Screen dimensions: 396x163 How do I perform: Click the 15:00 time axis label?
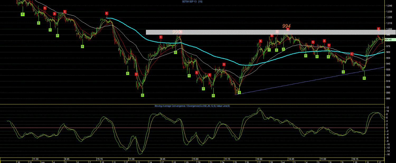[x=195, y=159]
